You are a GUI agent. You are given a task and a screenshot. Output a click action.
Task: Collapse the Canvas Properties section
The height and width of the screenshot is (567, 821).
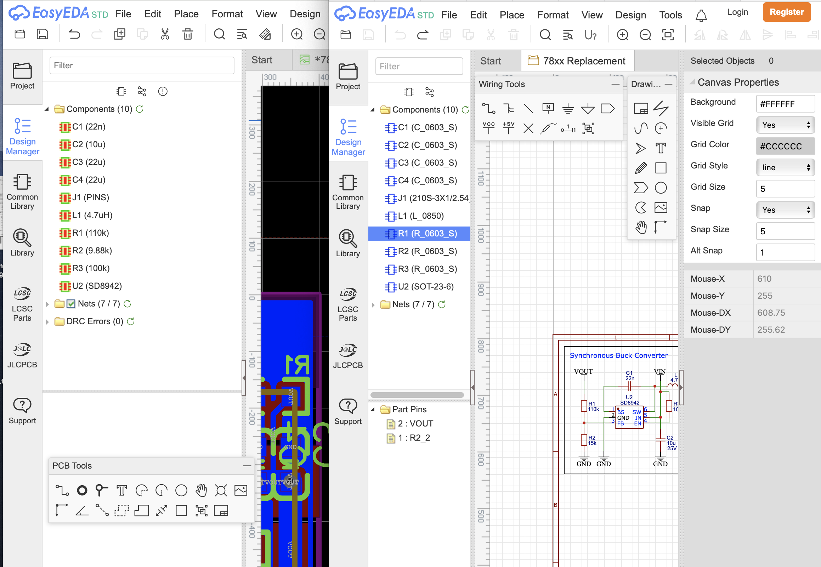click(692, 82)
